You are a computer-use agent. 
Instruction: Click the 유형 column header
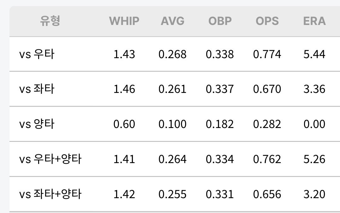tap(50, 21)
